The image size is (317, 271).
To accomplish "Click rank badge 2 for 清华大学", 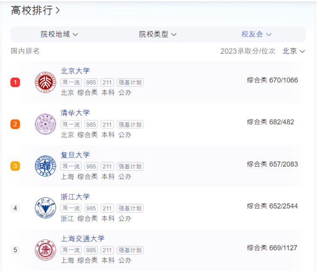I will (15, 124).
